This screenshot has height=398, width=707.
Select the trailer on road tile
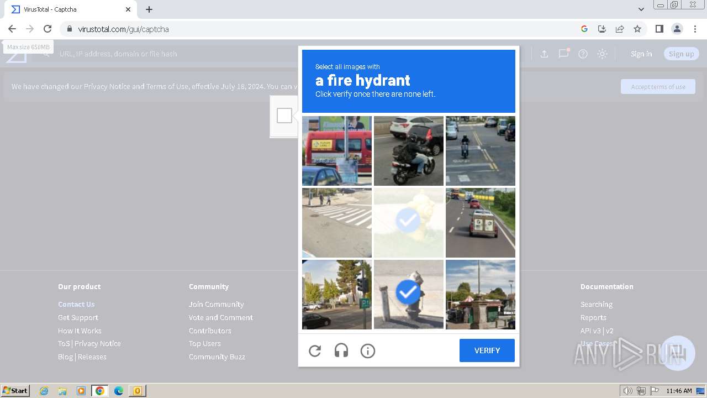tap(481, 223)
